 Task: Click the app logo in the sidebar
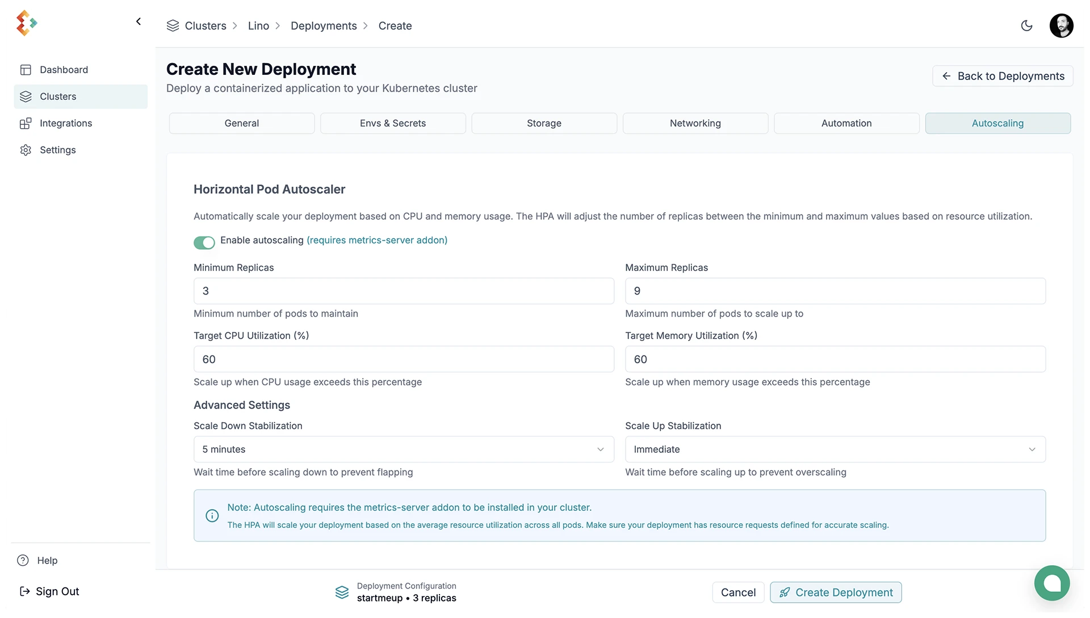(26, 23)
